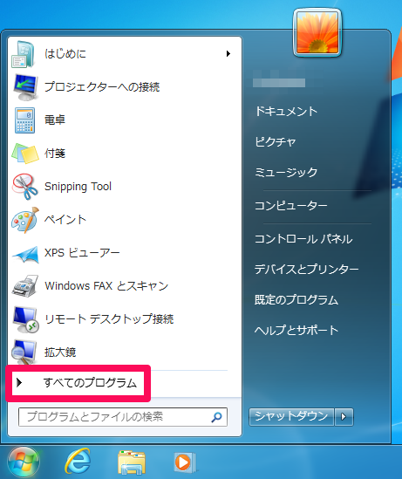Open Windows Explorer folder on taskbar
The image size is (402, 479).
click(x=132, y=462)
